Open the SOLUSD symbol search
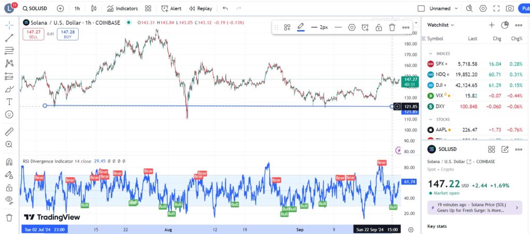The image size is (530, 234). tap(35, 8)
